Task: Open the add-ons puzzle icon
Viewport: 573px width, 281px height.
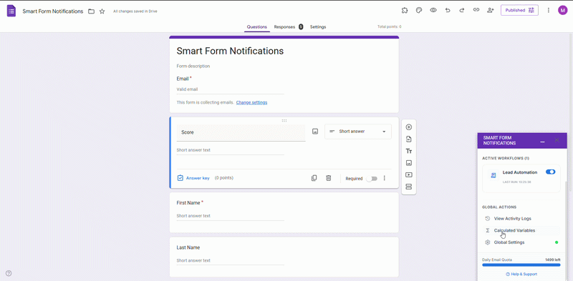Action: coord(405,10)
